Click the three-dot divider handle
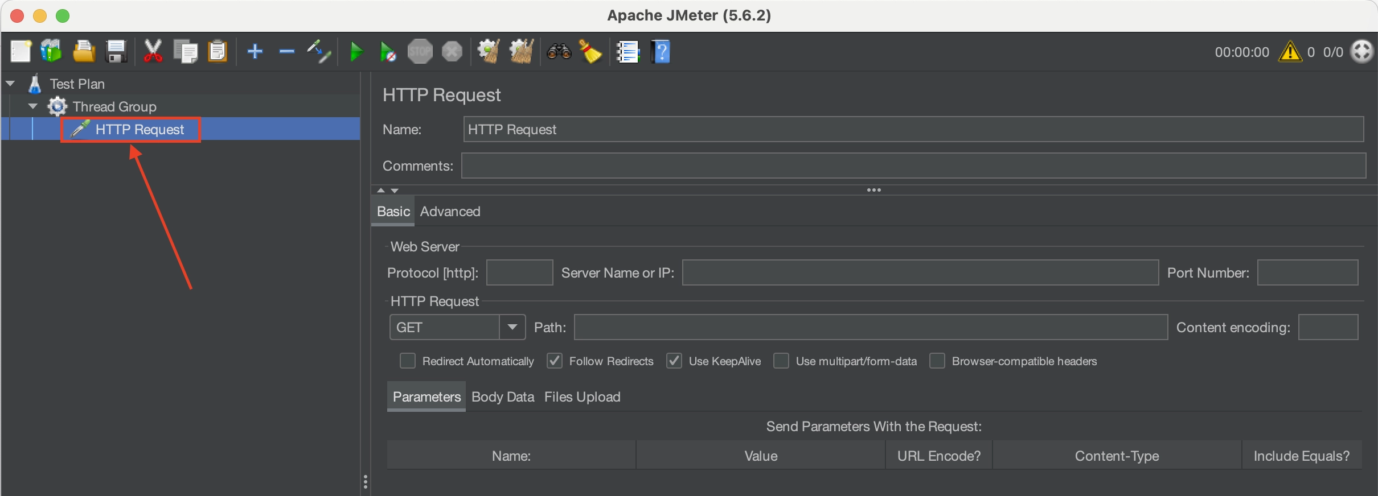 873,190
